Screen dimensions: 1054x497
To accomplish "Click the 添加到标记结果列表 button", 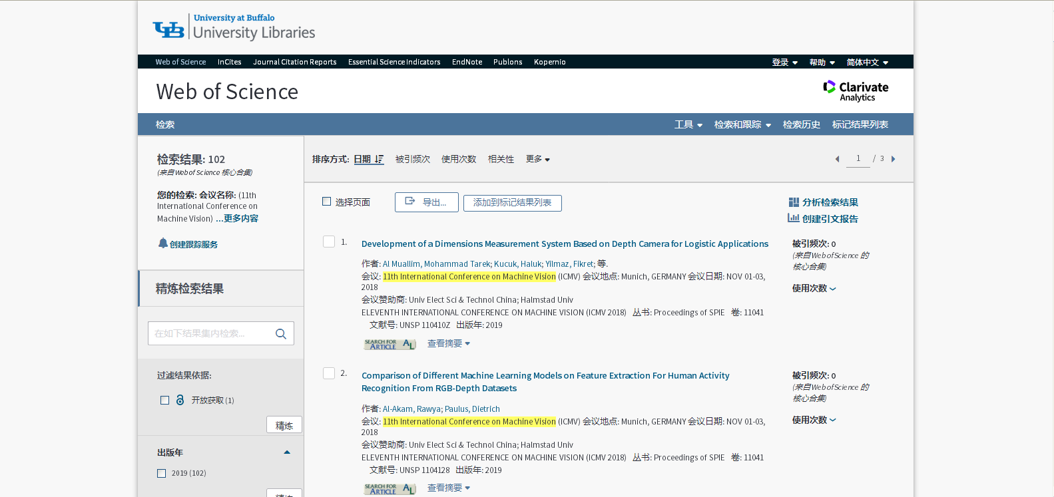I will [x=512, y=203].
